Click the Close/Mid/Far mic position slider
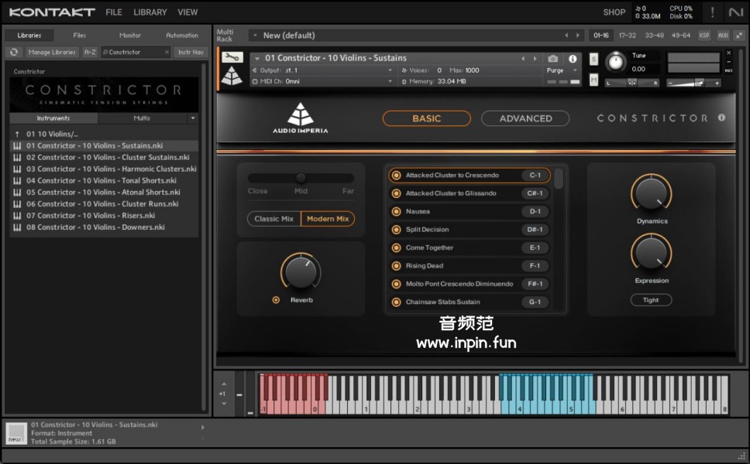The width and height of the screenshot is (750, 464). pyautogui.click(x=301, y=179)
